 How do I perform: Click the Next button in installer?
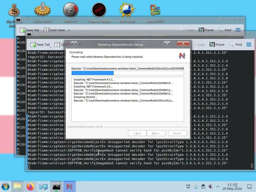(x=156, y=133)
